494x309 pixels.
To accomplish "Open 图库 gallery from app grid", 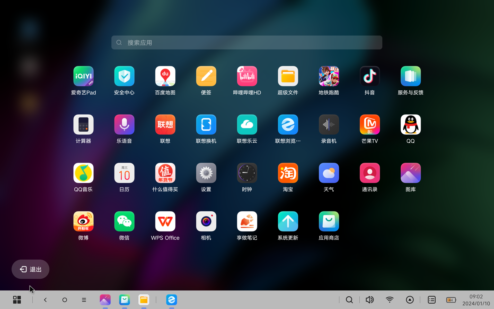I will point(411,173).
